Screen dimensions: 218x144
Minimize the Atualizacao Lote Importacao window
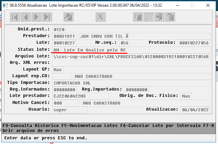click(x=178, y=5)
